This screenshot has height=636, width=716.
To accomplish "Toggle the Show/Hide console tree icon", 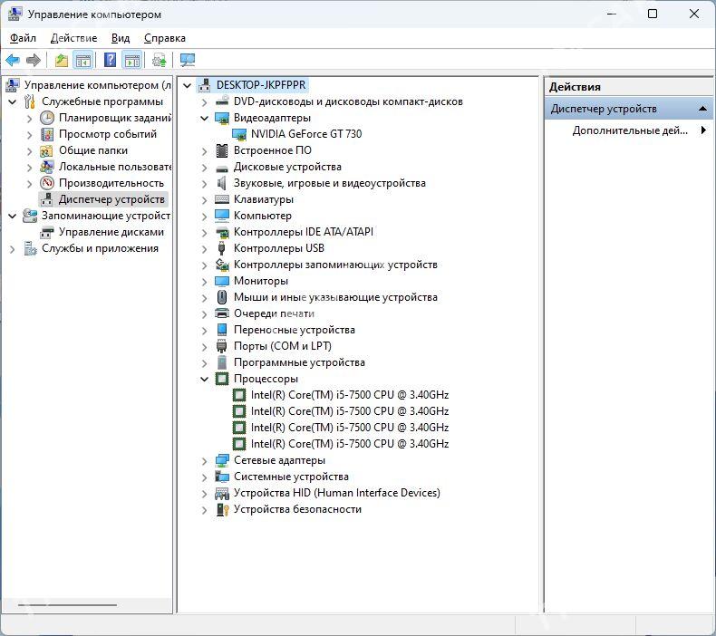I will point(83,60).
